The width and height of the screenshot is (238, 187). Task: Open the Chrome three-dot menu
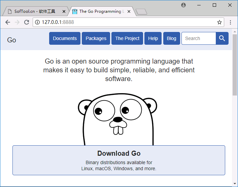(x=230, y=22)
